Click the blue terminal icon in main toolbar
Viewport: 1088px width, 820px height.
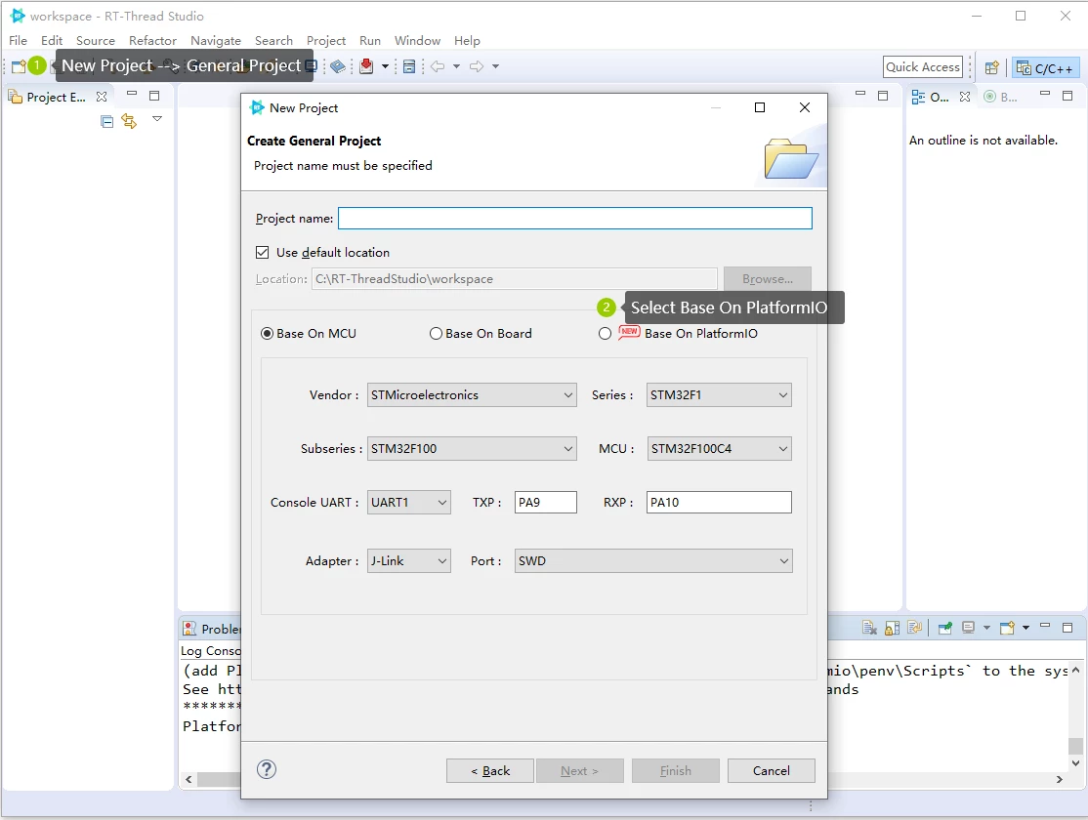click(x=312, y=66)
